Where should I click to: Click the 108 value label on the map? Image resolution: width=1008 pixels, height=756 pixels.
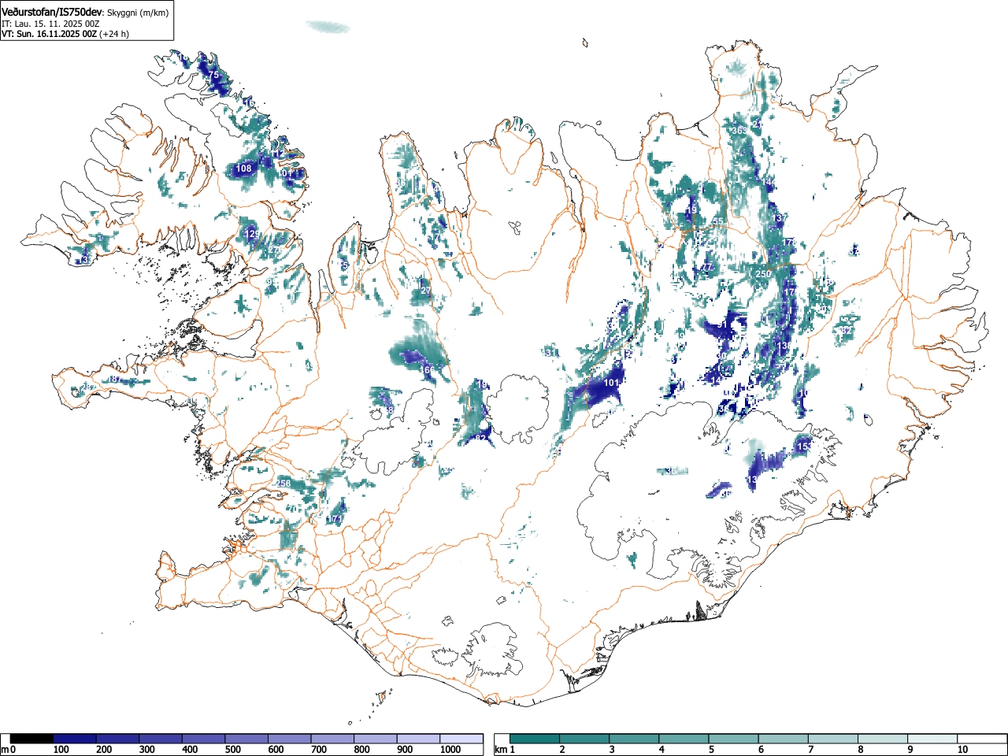(244, 169)
